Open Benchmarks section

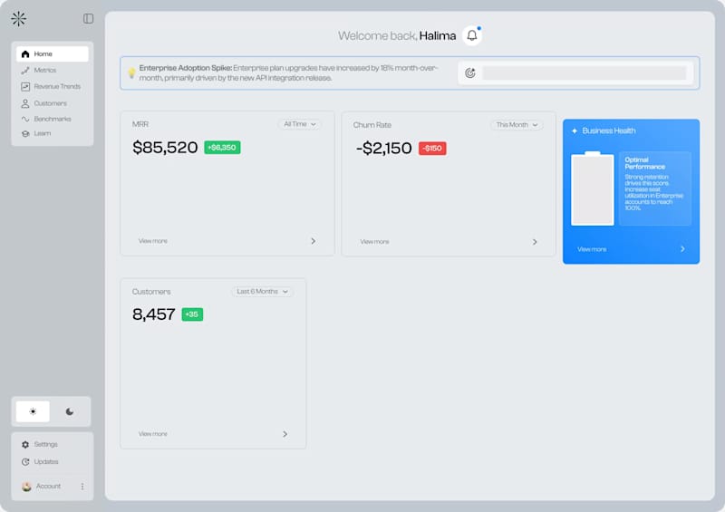coord(53,119)
